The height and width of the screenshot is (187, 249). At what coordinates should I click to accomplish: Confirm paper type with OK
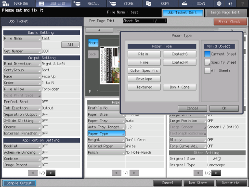pos(224,108)
